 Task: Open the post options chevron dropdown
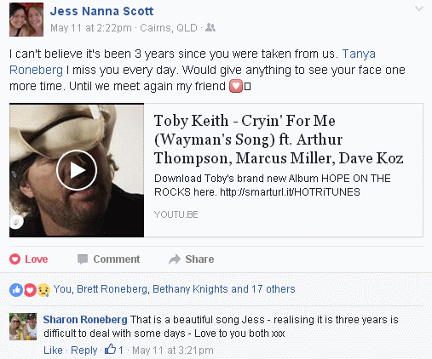(x=419, y=9)
